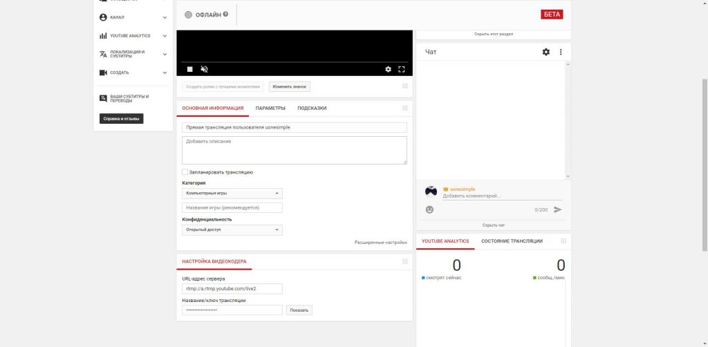Click the stop button in the video player

pos(190,69)
